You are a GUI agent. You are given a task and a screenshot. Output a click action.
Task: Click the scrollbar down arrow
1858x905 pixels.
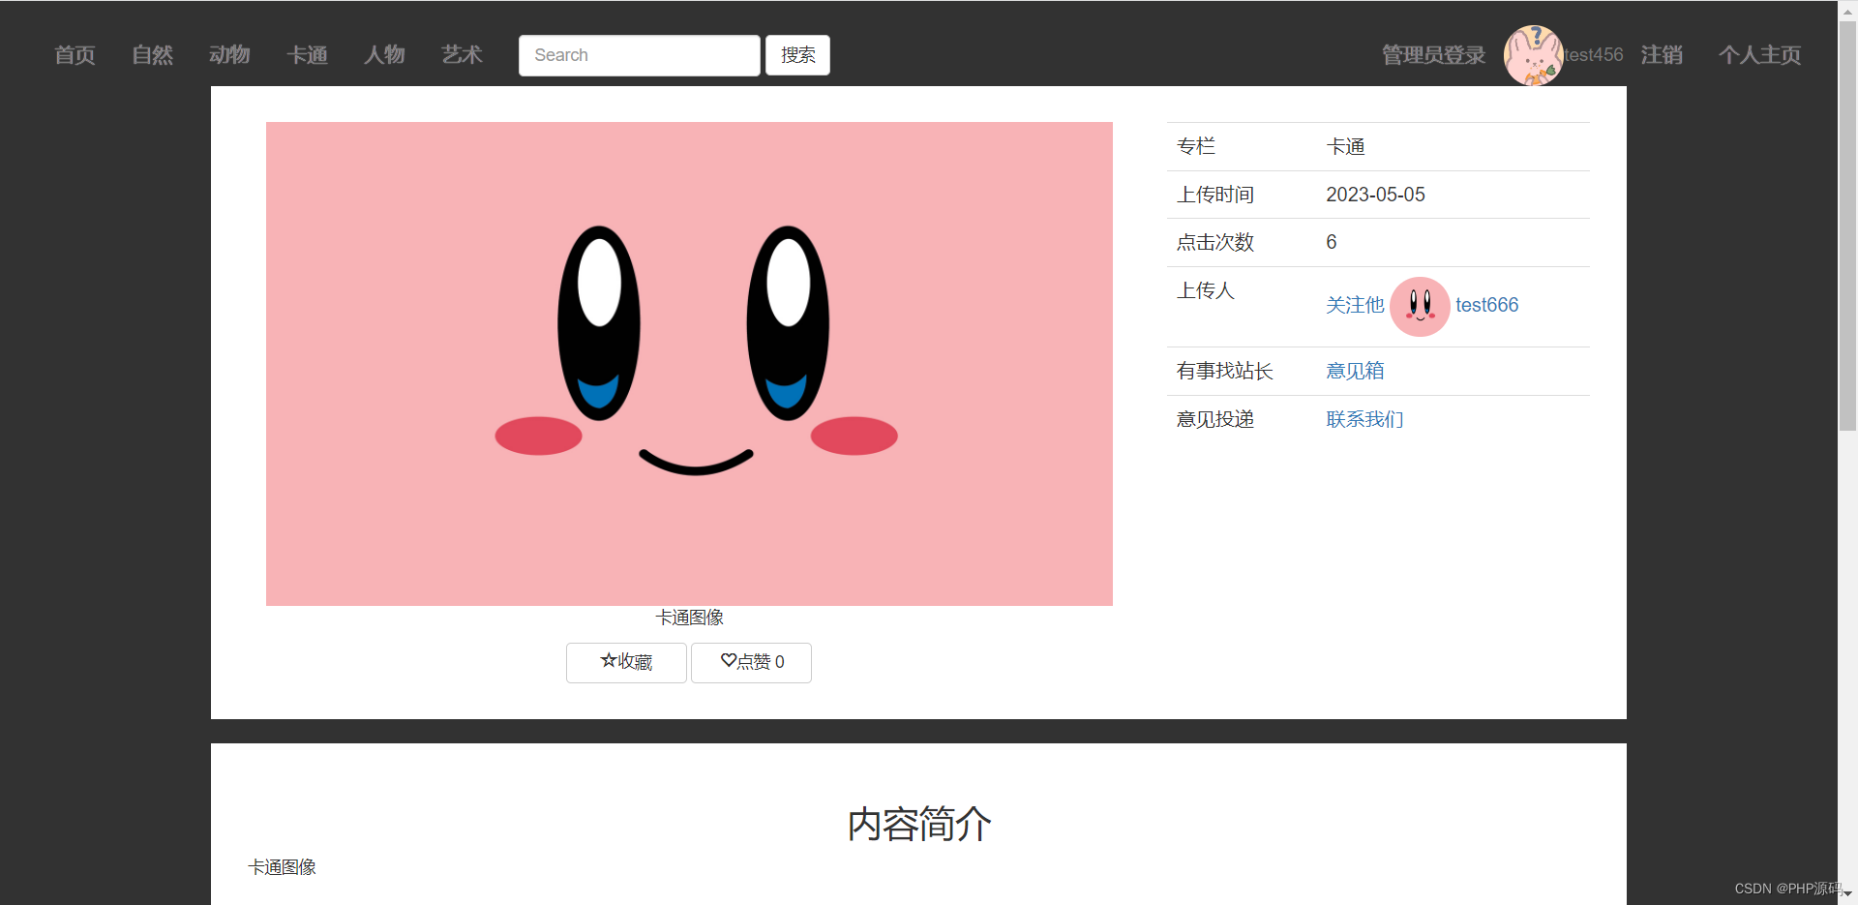[x=1847, y=895]
